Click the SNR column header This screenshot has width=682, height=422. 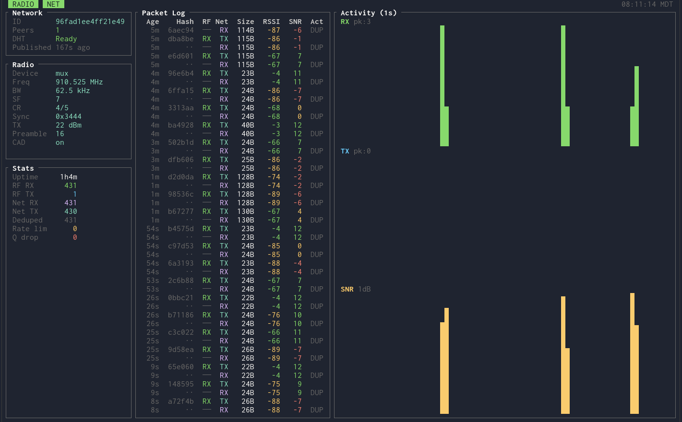295,22
